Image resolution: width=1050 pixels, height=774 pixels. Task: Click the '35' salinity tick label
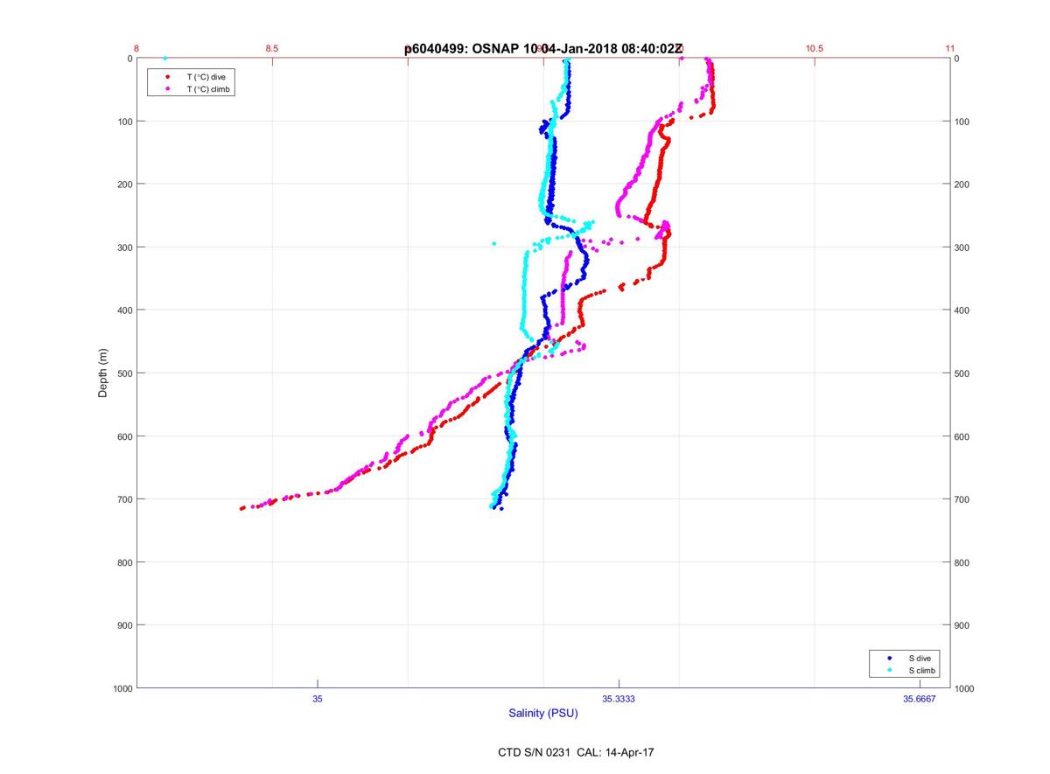pos(318,699)
